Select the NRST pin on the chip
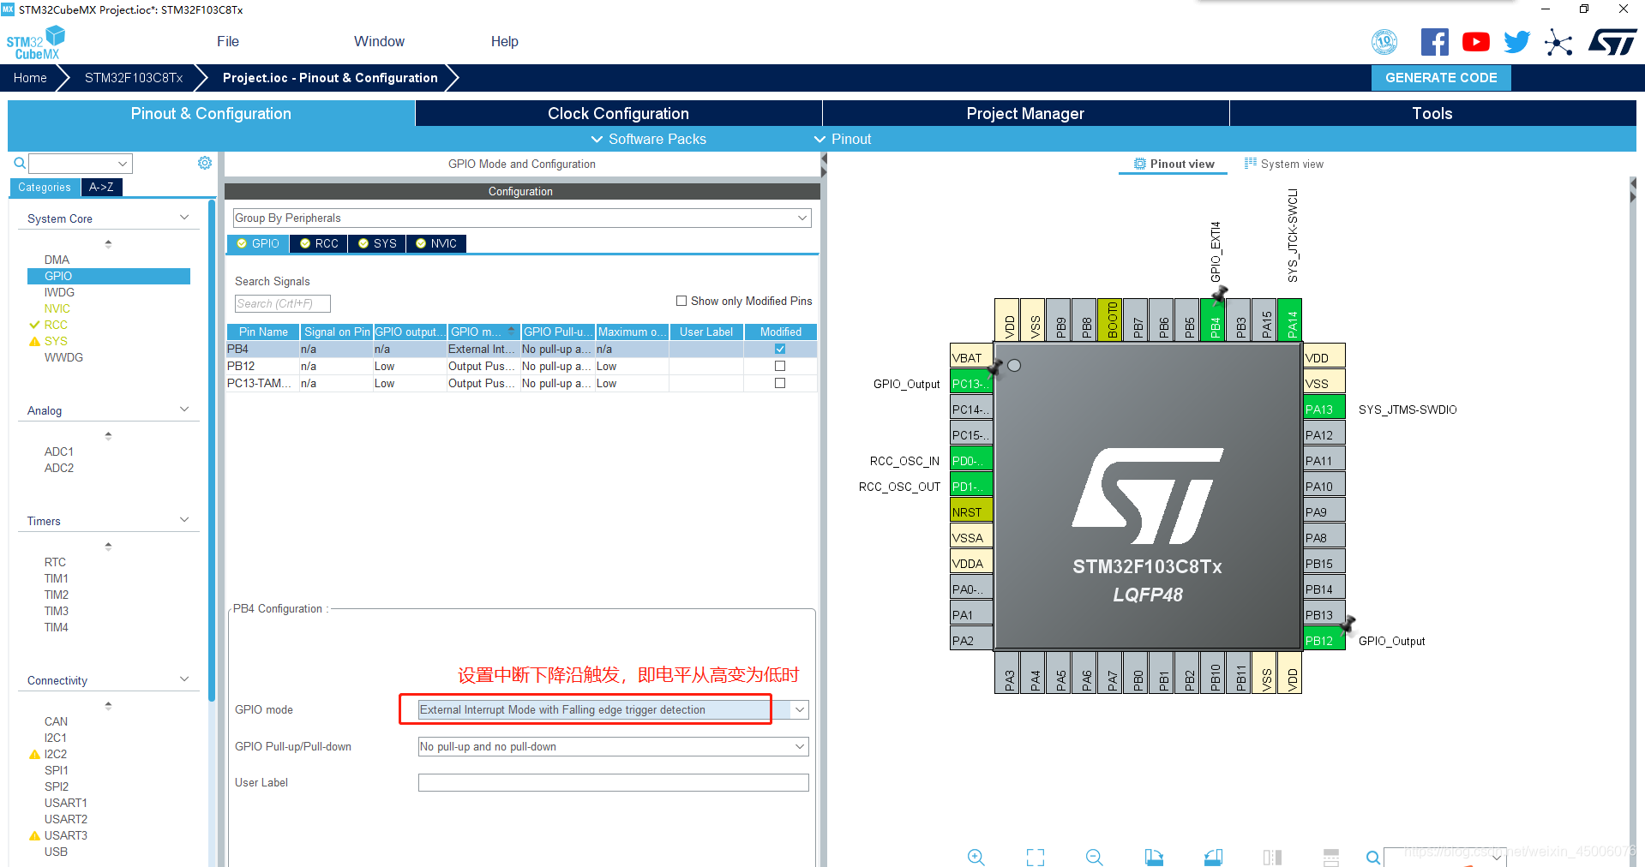Image resolution: width=1645 pixels, height=867 pixels. (x=971, y=511)
